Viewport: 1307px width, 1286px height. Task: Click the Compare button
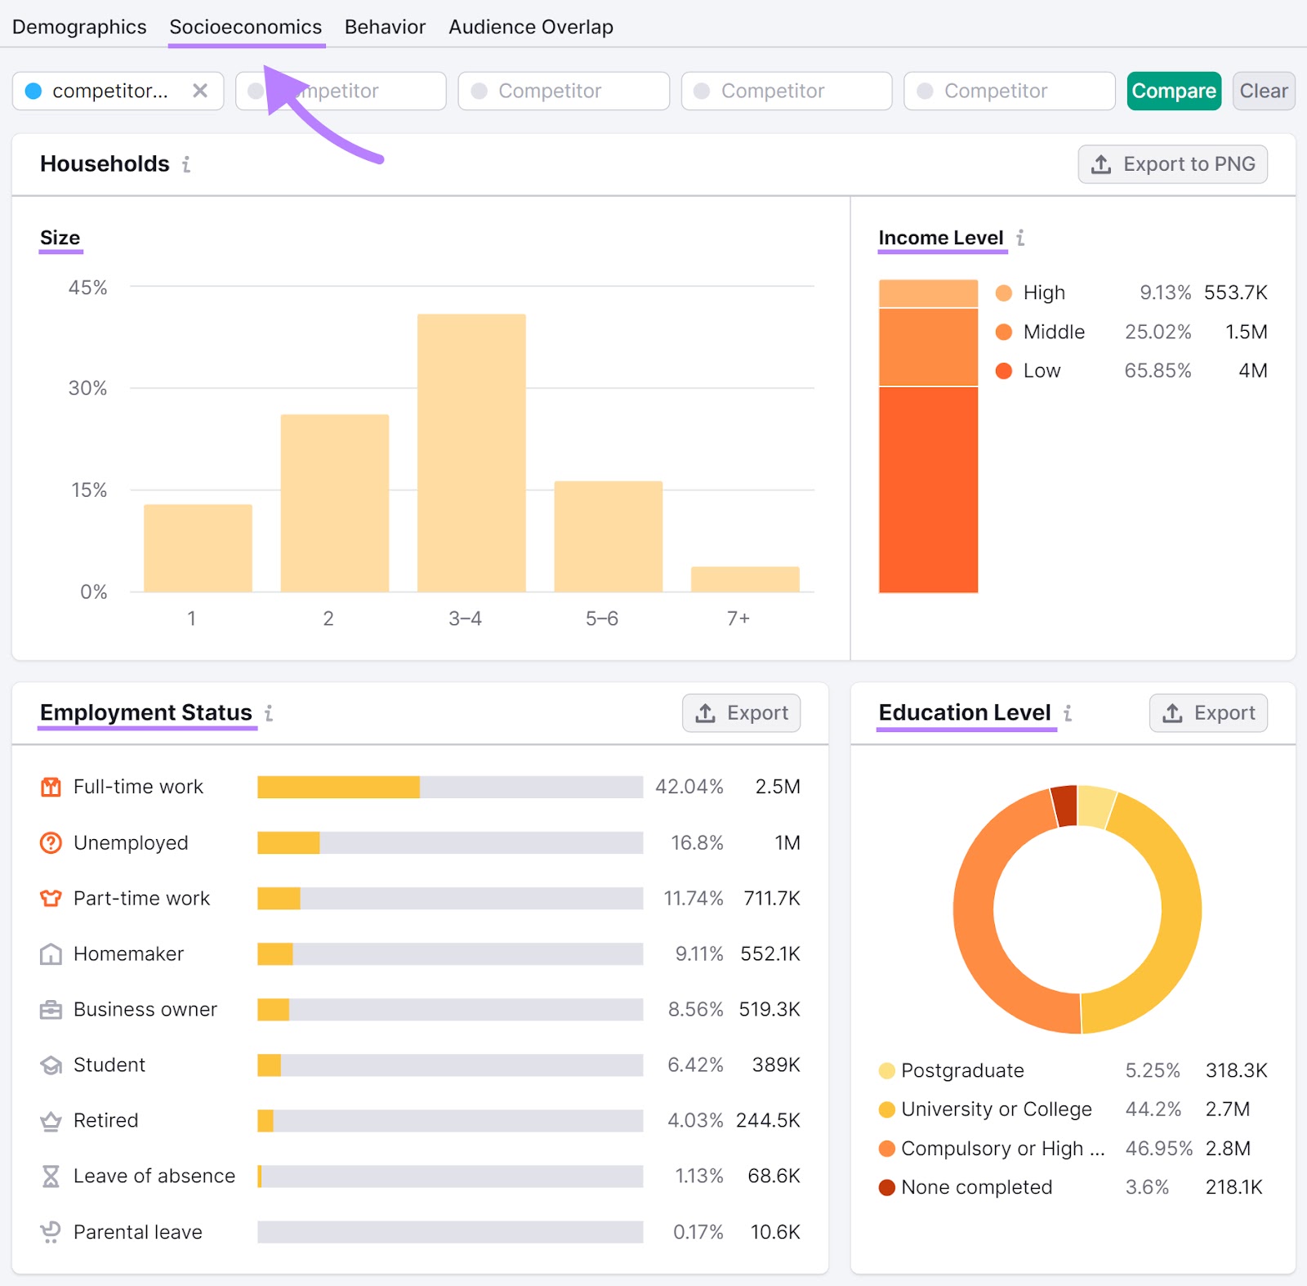click(x=1173, y=91)
